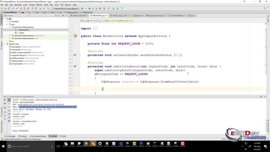Expand the manifests folder

tap(7, 22)
